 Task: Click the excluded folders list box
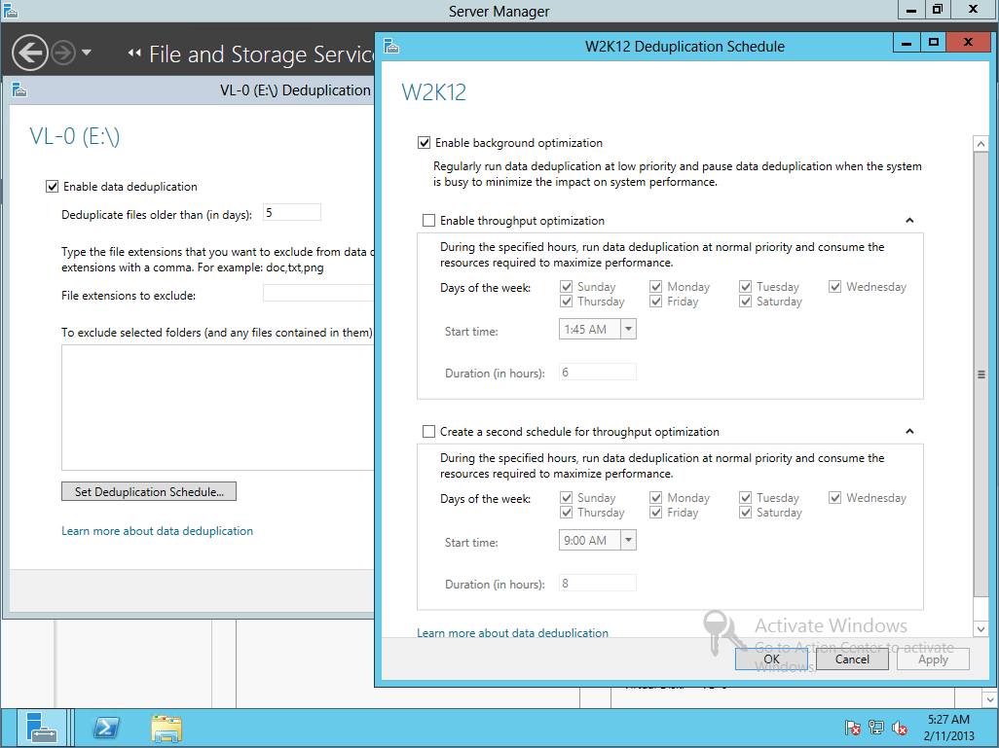[x=218, y=408]
